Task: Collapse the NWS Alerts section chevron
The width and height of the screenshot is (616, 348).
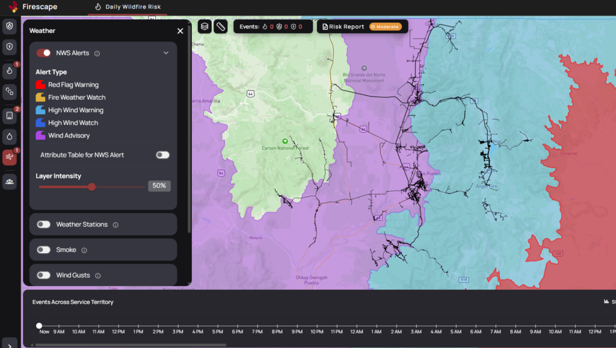Action: pyautogui.click(x=166, y=53)
